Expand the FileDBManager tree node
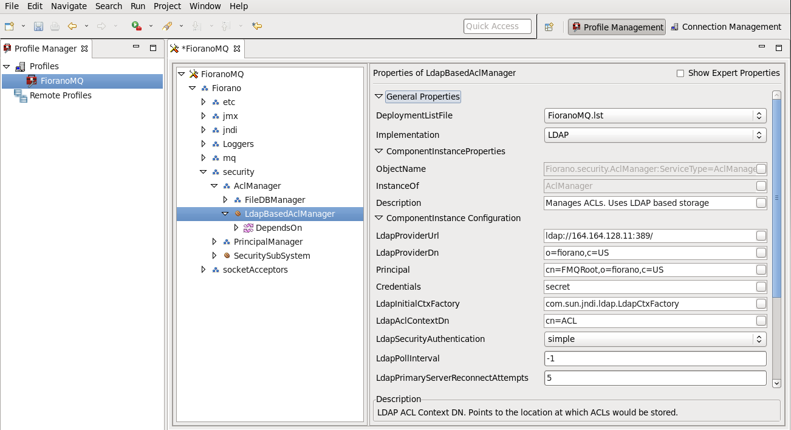This screenshot has width=791, height=430. click(225, 200)
